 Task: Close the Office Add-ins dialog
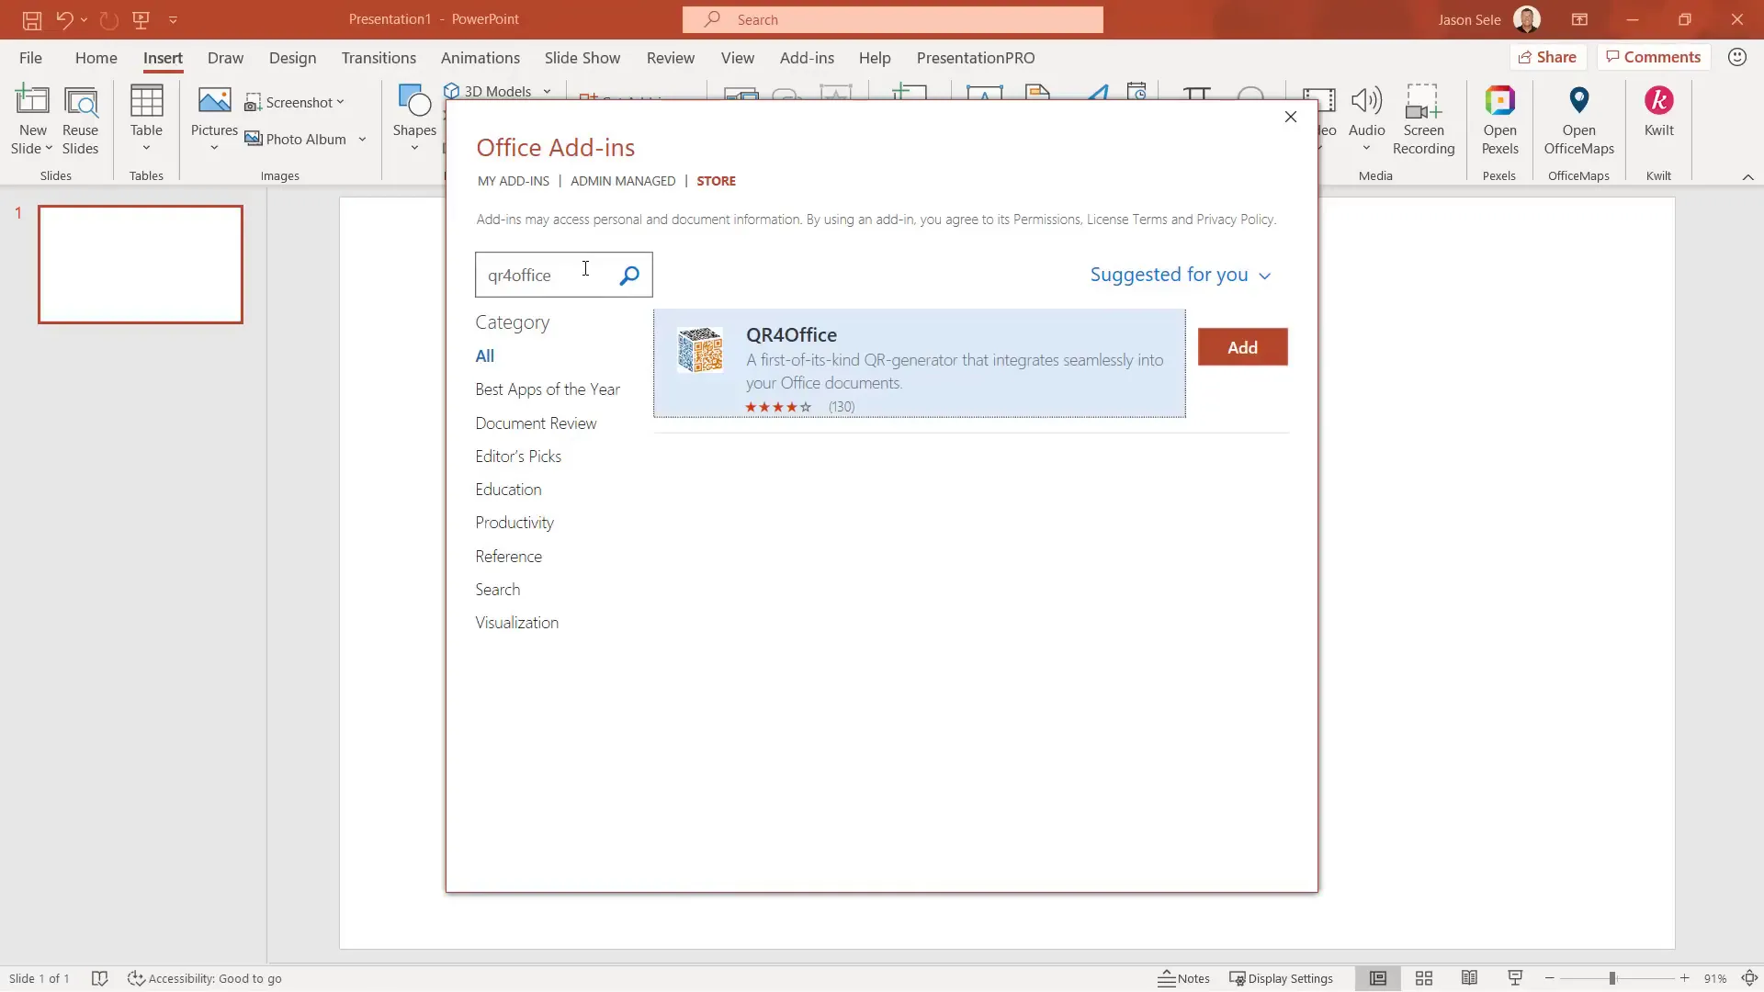point(1290,117)
